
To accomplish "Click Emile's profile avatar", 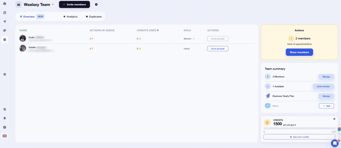I will pos(23,38).
